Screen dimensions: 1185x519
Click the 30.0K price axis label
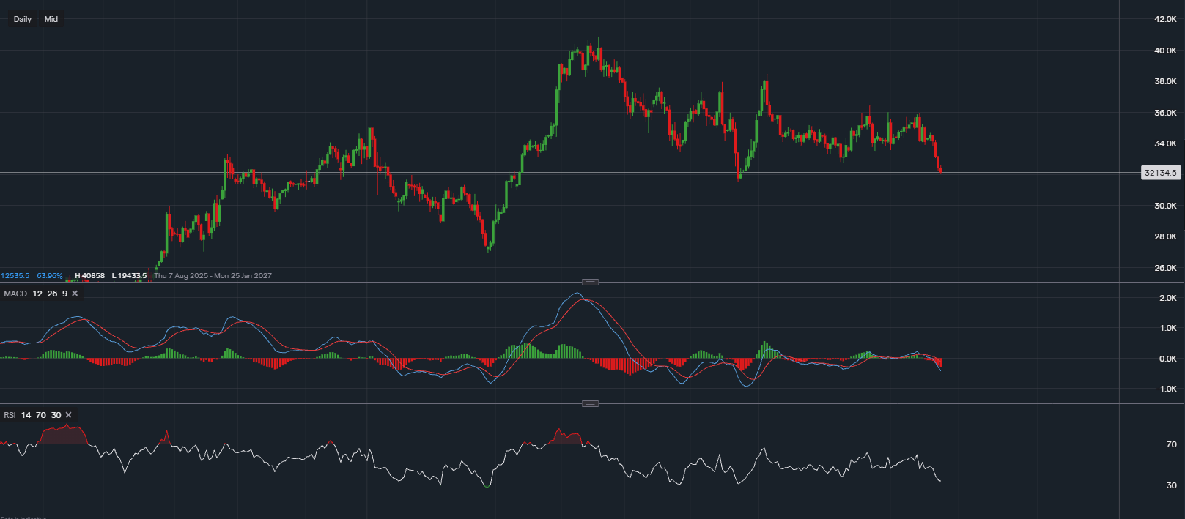1165,206
